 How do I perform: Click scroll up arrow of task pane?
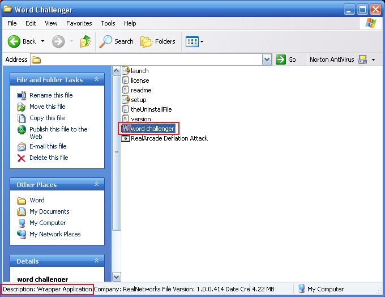point(117,71)
